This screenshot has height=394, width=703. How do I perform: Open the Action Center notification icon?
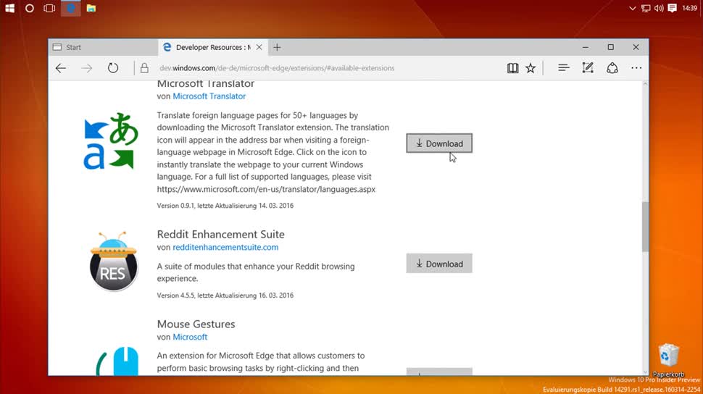tap(672, 8)
